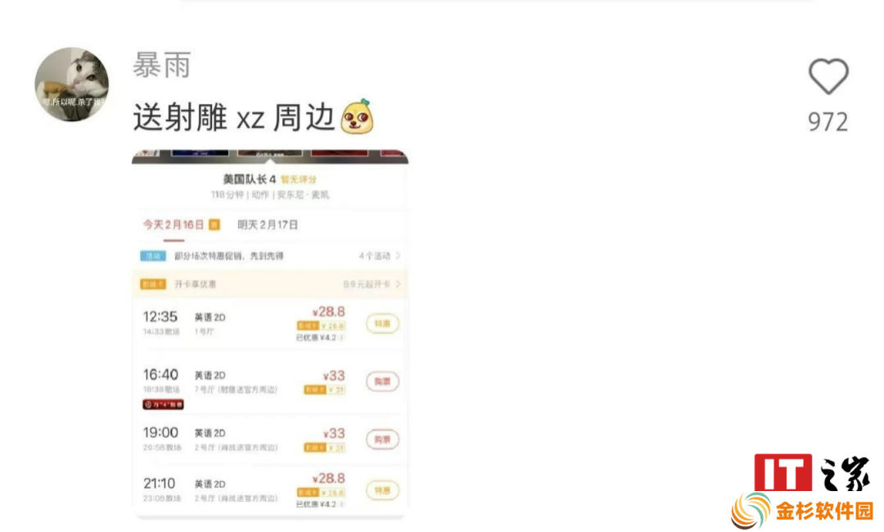Buy tickets for the 16:40 showing
This screenshot has height=532, width=884.
click(382, 381)
